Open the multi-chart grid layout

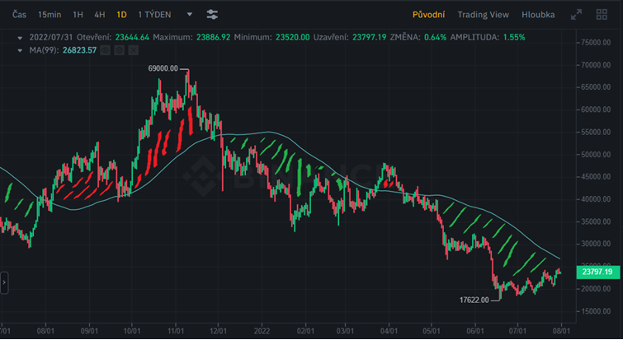601,15
